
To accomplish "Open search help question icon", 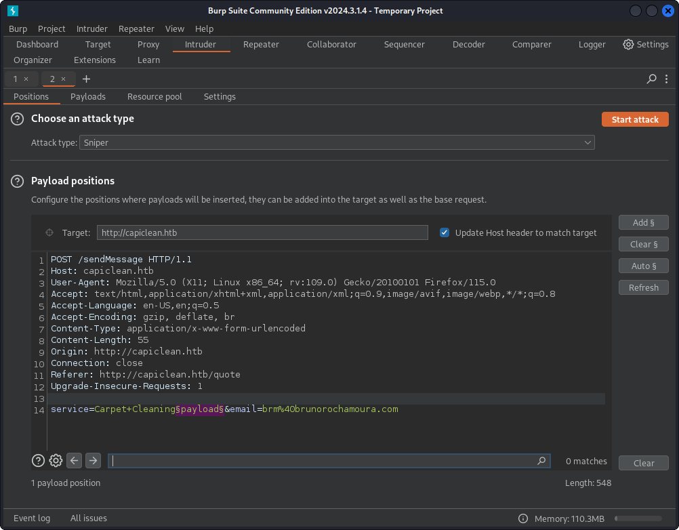I will tap(38, 460).
